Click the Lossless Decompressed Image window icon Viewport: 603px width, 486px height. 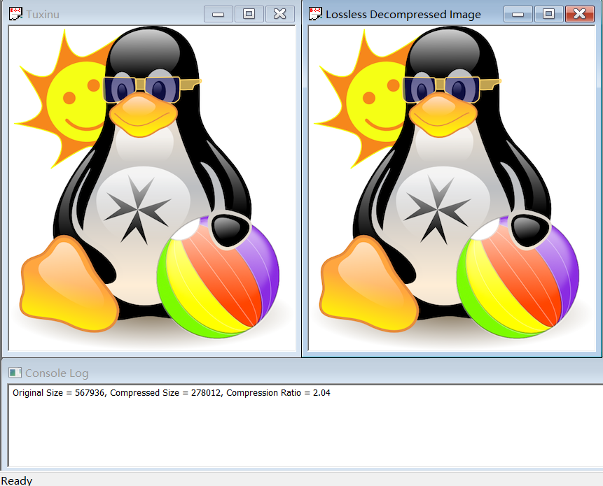click(315, 14)
